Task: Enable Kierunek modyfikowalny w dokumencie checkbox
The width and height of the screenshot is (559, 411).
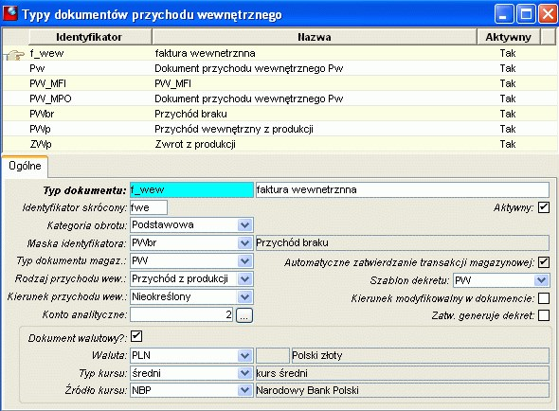Action: 543,298
